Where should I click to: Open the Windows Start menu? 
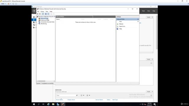34,104
